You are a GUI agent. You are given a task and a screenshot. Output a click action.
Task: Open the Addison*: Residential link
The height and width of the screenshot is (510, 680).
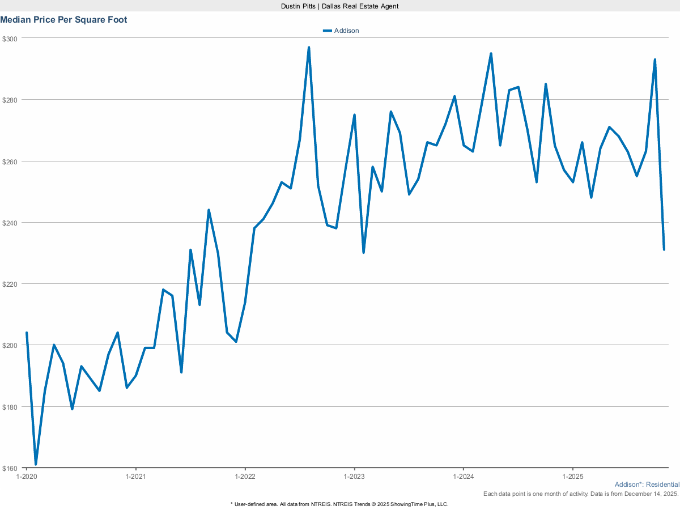click(647, 484)
